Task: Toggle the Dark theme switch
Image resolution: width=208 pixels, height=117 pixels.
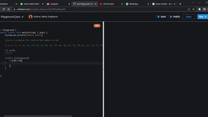Action: point(158,17)
